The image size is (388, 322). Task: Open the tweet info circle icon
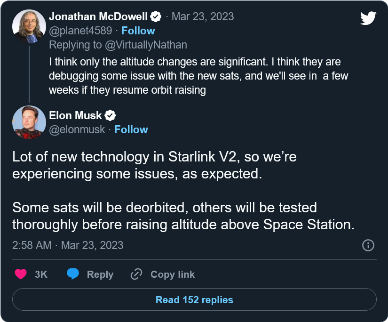368,245
